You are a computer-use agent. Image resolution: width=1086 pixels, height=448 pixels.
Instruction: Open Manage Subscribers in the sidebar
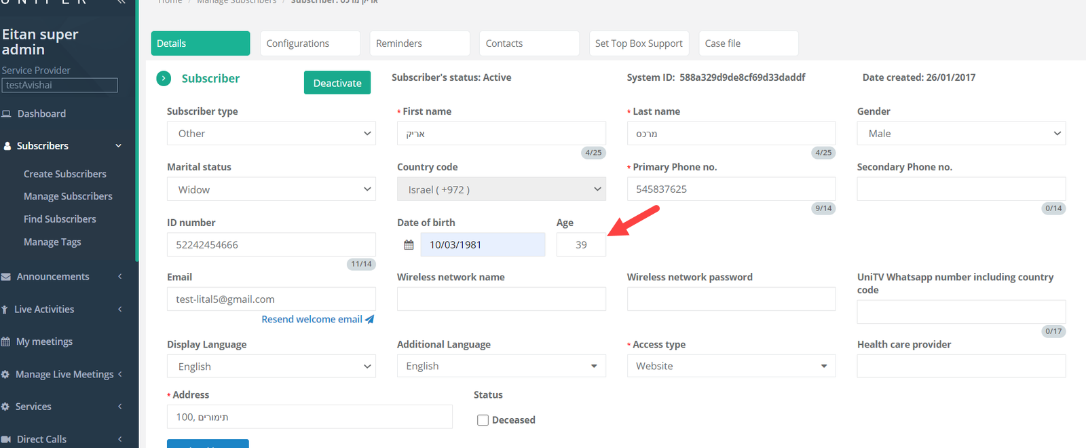click(68, 196)
